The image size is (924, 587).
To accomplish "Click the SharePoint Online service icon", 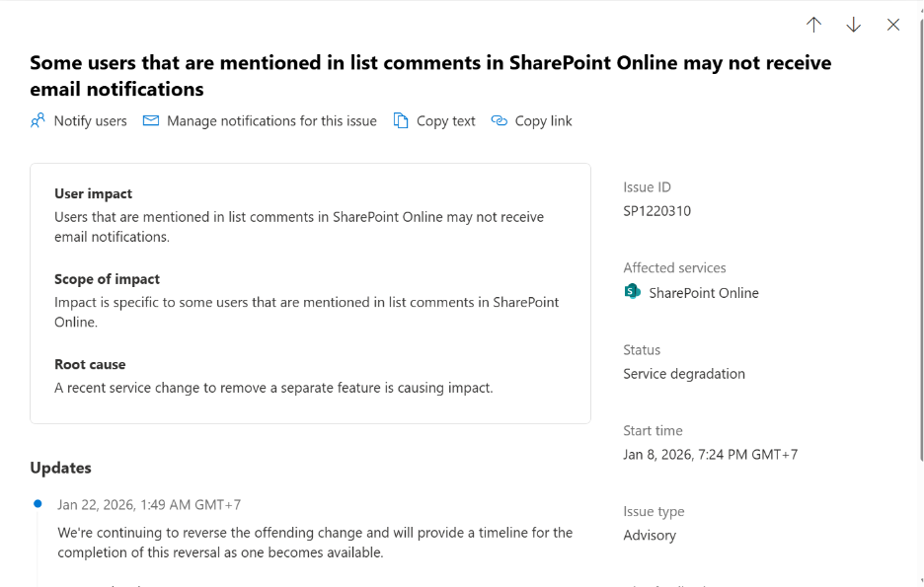I will pos(633,292).
